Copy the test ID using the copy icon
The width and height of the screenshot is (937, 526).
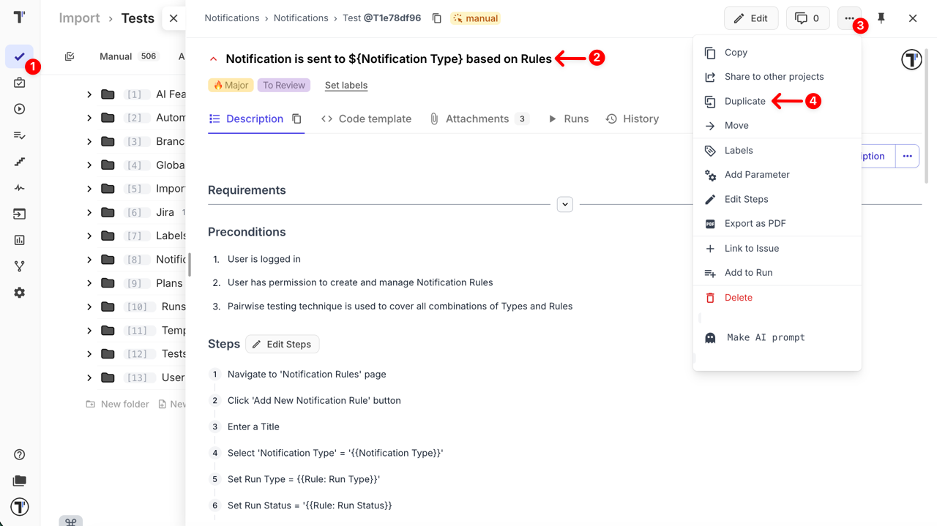click(x=437, y=18)
